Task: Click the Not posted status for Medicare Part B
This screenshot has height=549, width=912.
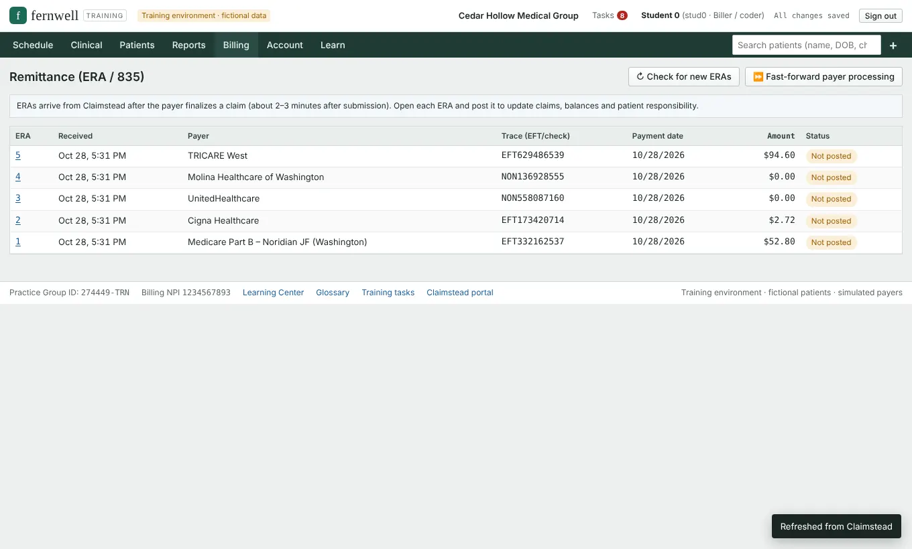Action: click(831, 242)
